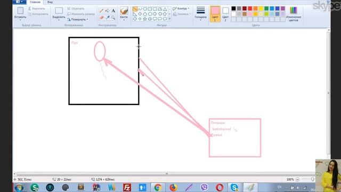341x192 pixels.
Task: Open the Повернуть rotate dropdown
Action: pos(78,19)
